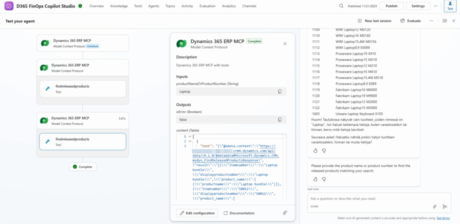The height and width of the screenshot is (224, 460).
Task: Copy the Laptop input value
Action: pyautogui.click(x=280, y=91)
